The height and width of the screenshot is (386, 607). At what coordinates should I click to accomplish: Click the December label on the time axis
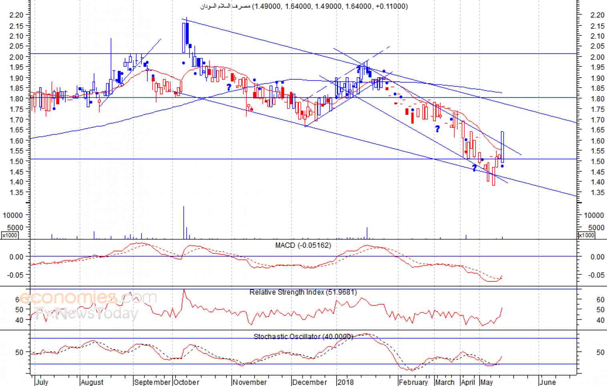[310, 382]
